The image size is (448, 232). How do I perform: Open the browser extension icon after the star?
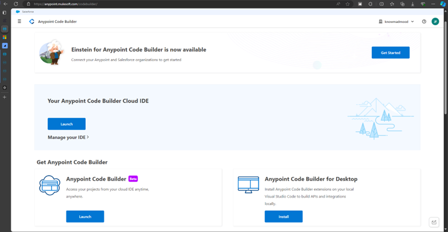pyautogui.click(x=360, y=4)
